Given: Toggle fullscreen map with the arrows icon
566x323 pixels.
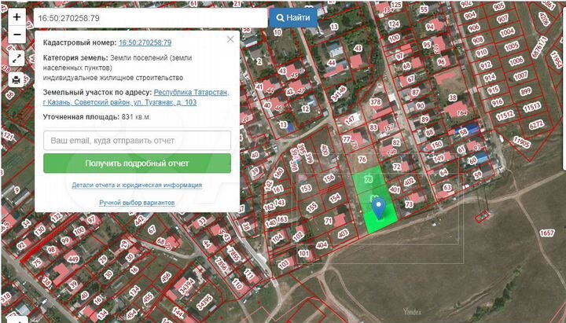Looking at the screenshot, I should 17,58.
